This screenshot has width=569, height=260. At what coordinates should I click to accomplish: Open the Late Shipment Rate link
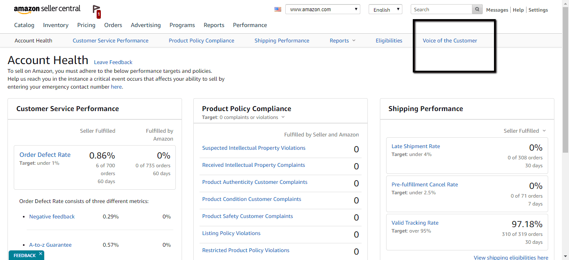coord(416,146)
